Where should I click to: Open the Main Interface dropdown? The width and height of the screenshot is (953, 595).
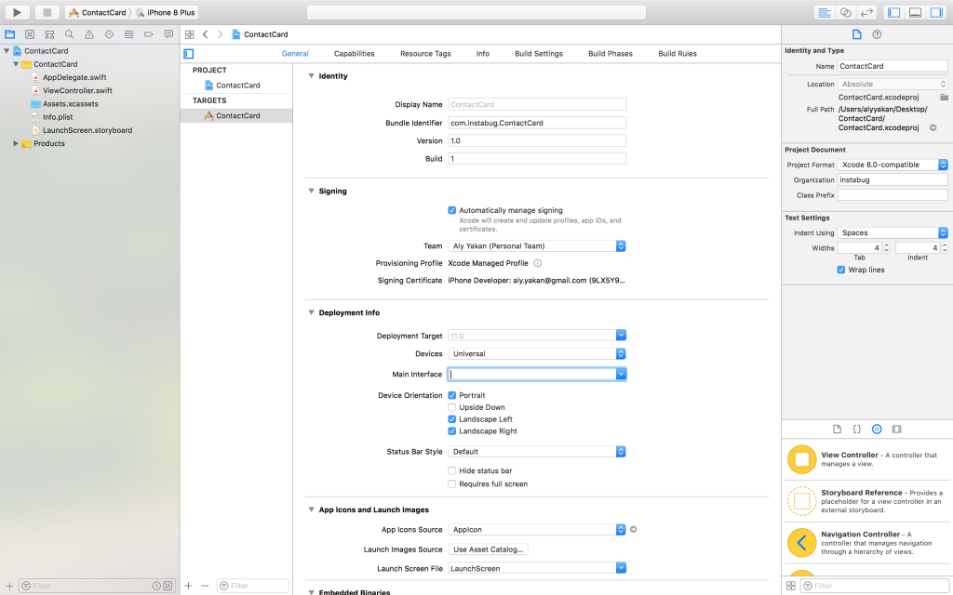click(x=622, y=374)
